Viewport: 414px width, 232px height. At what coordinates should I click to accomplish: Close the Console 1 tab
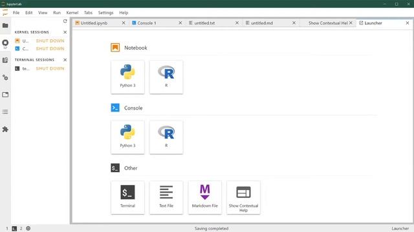click(x=180, y=23)
